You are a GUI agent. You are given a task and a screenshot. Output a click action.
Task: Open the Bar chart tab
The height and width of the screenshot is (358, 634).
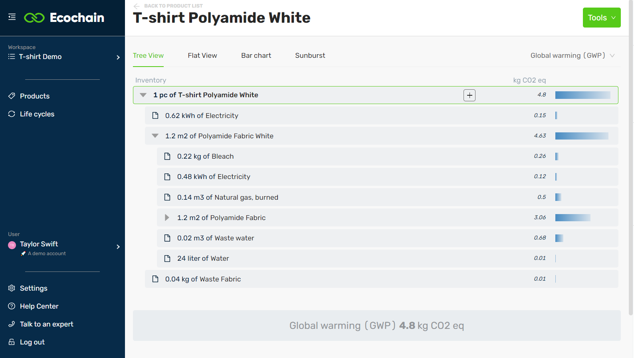click(x=256, y=55)
